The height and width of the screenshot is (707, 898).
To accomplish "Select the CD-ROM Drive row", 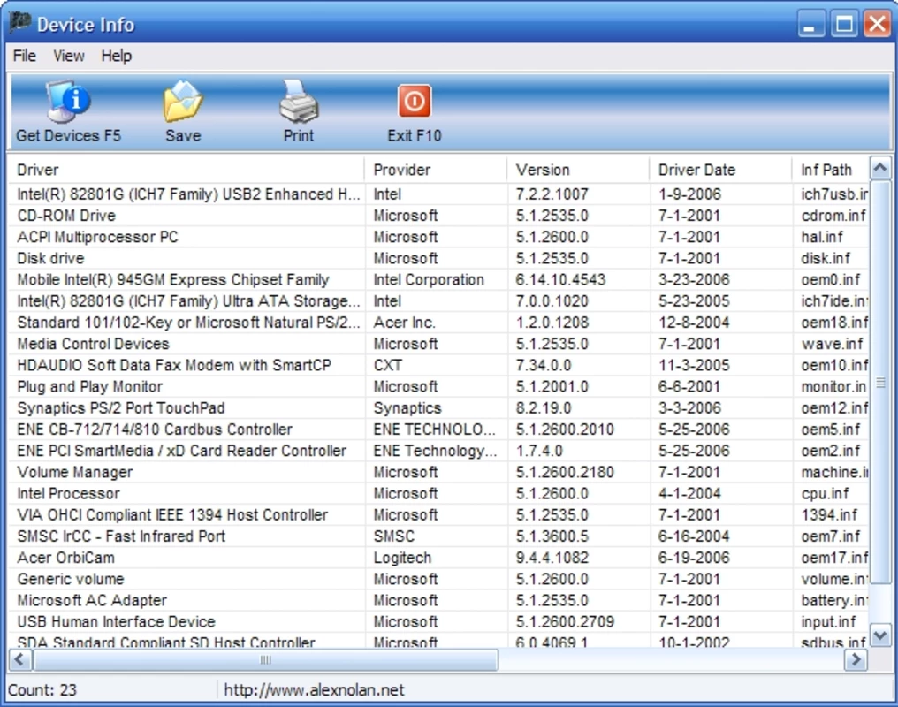I will click(x=438, y=216).
